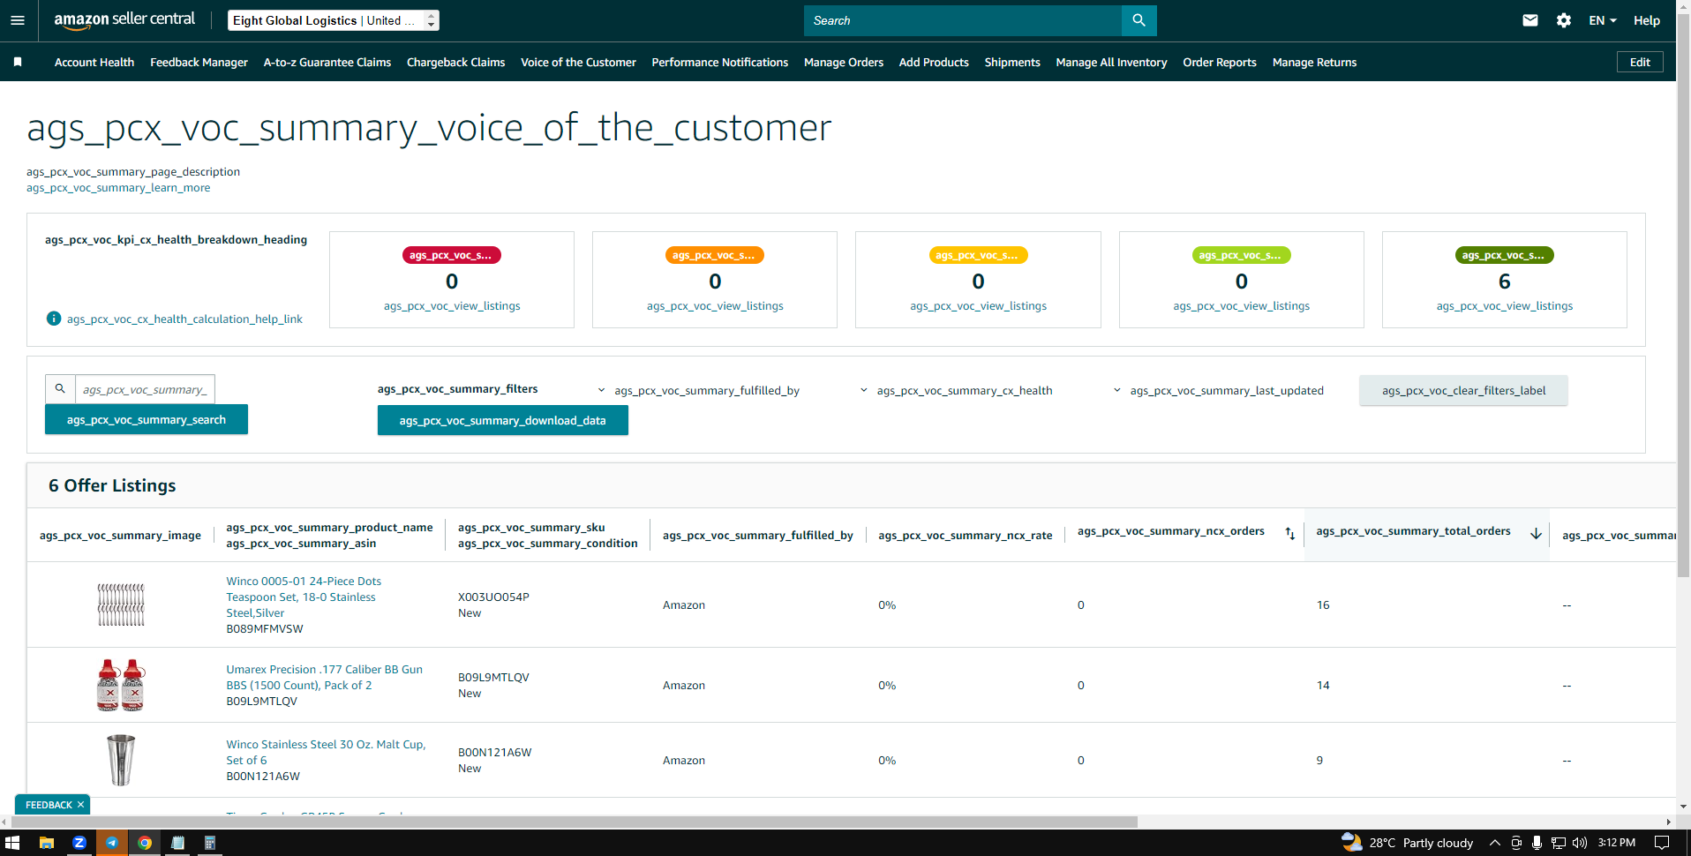Switch to Chrome in the taskbar
This screenshot has height=856, width=1691.
(145, 843)
